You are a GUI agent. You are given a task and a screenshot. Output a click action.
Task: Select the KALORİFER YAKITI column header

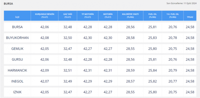pos(130,16)
